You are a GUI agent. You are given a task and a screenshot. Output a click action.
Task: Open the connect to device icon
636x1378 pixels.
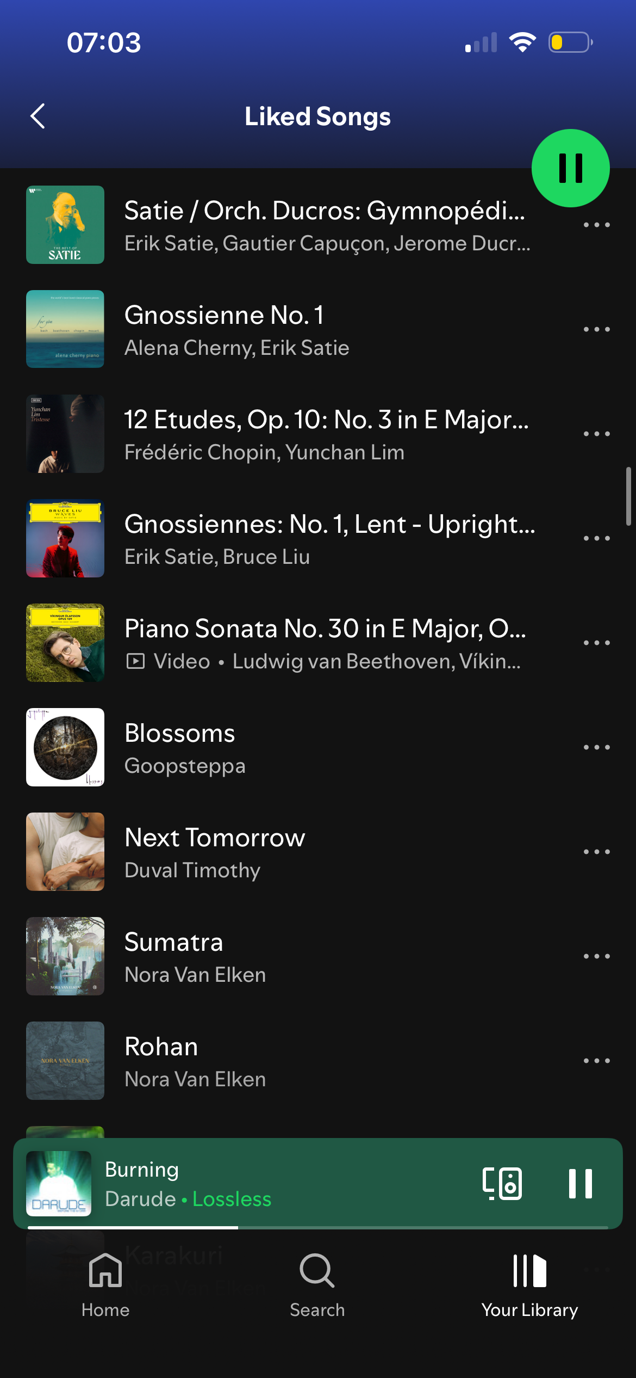click(502, 1183)
